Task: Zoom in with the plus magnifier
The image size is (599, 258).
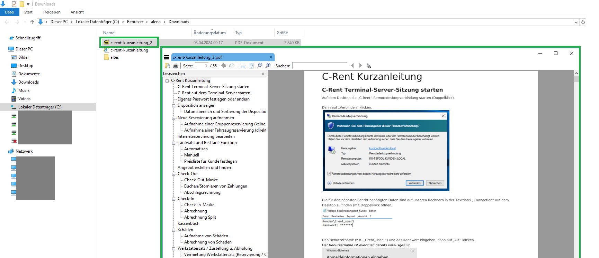Action: [268, 66]
